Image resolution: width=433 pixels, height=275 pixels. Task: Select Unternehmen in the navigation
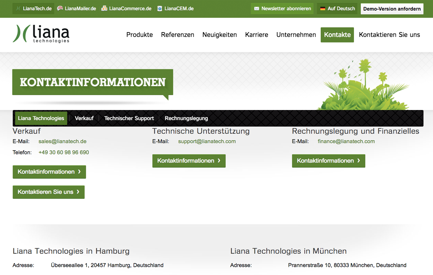point(296,35)
